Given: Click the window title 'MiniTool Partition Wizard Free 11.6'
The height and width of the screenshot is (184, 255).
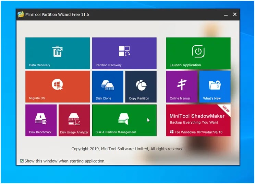Looking at the screenshot, I should click(x=57, y=14).
